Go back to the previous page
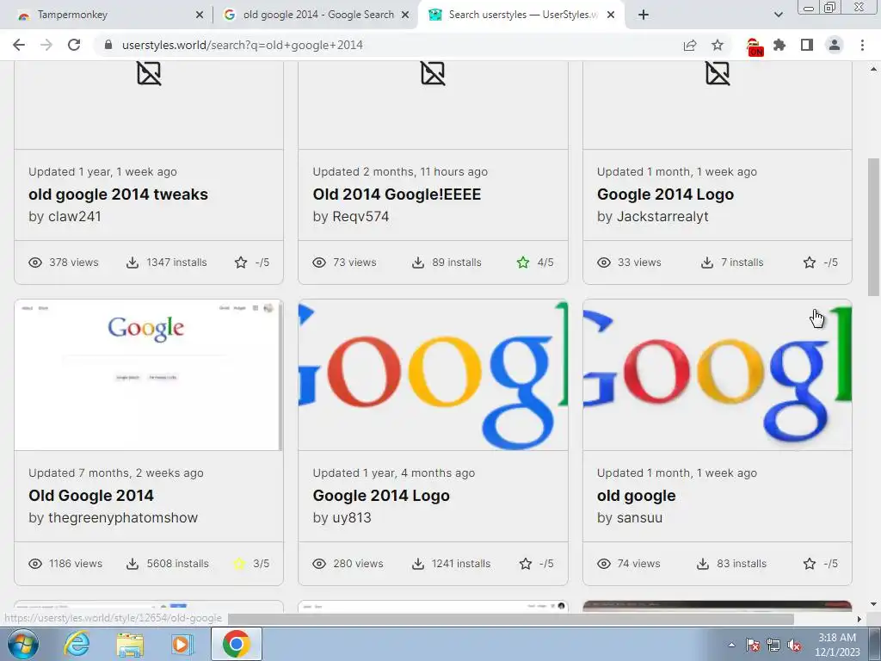 pos(19,45)
